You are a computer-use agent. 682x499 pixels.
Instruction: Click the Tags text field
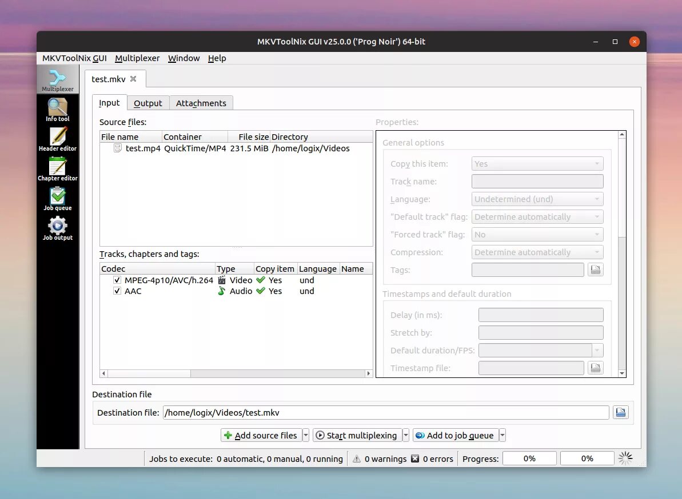[528, 269]
